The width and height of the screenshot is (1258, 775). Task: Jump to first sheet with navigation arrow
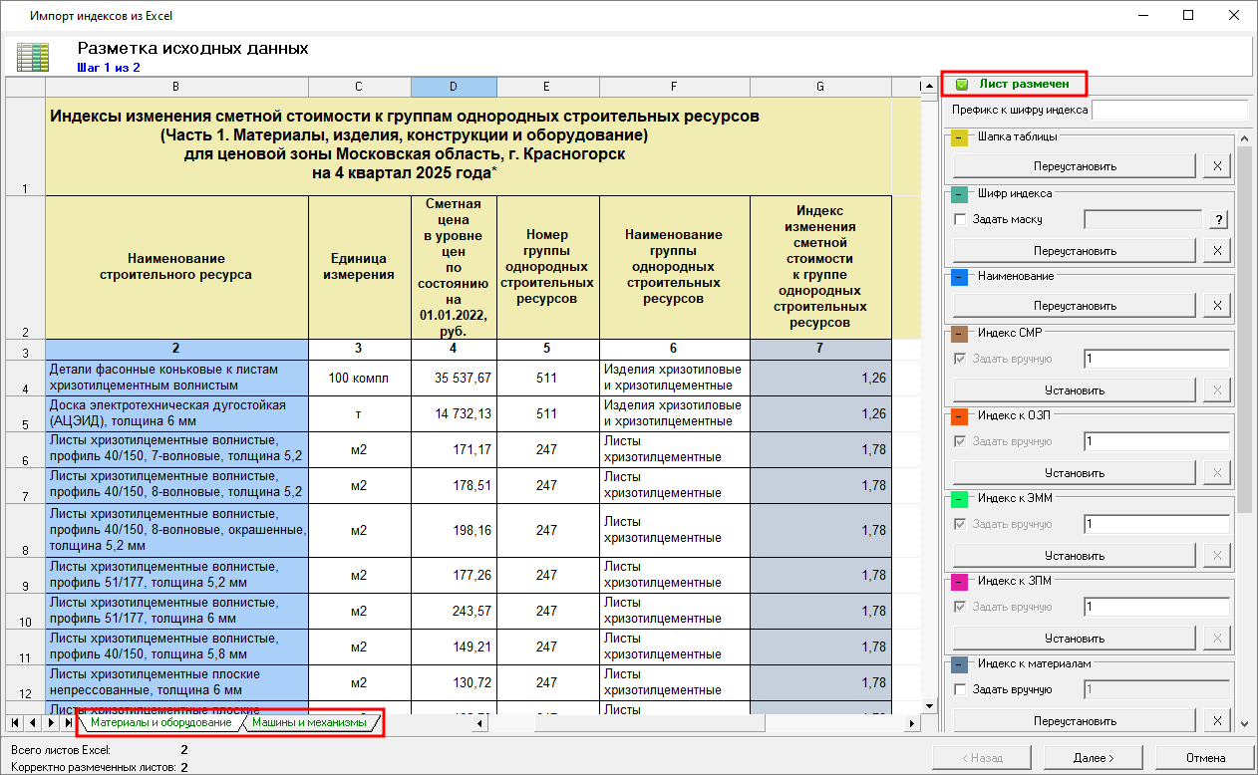15,722
